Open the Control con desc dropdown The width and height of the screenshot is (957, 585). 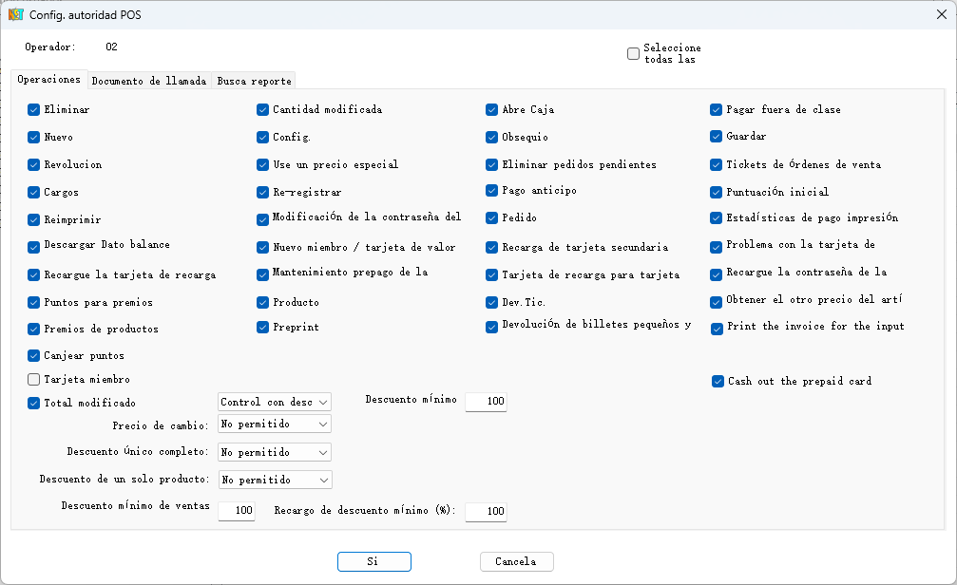[275, 403]
